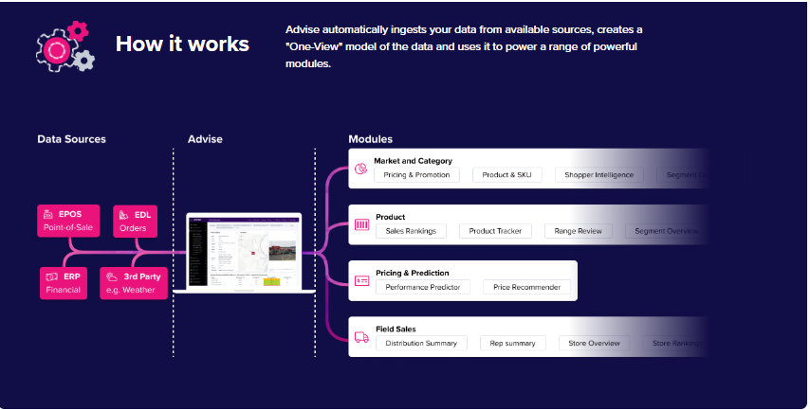Click the 3rd Party weather cloud icon

coord(112,276)
